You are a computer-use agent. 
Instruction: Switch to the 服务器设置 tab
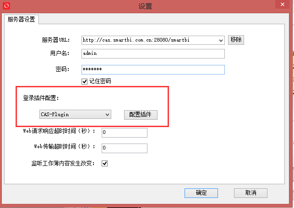pos(22,19)
